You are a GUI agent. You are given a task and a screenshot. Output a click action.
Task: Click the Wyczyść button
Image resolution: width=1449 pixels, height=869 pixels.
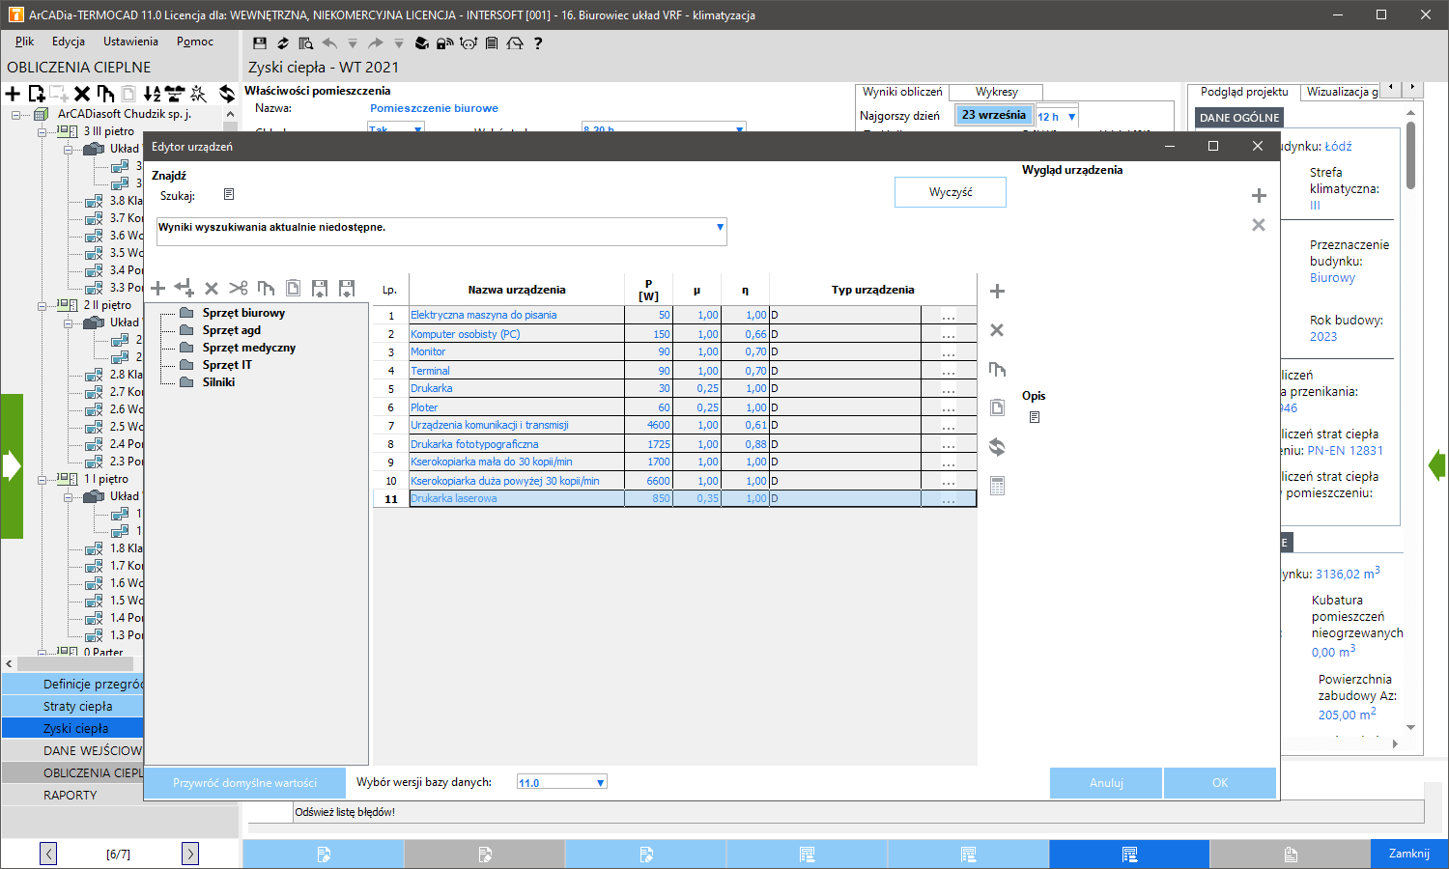pyautogui.click(x=951, y=192)
